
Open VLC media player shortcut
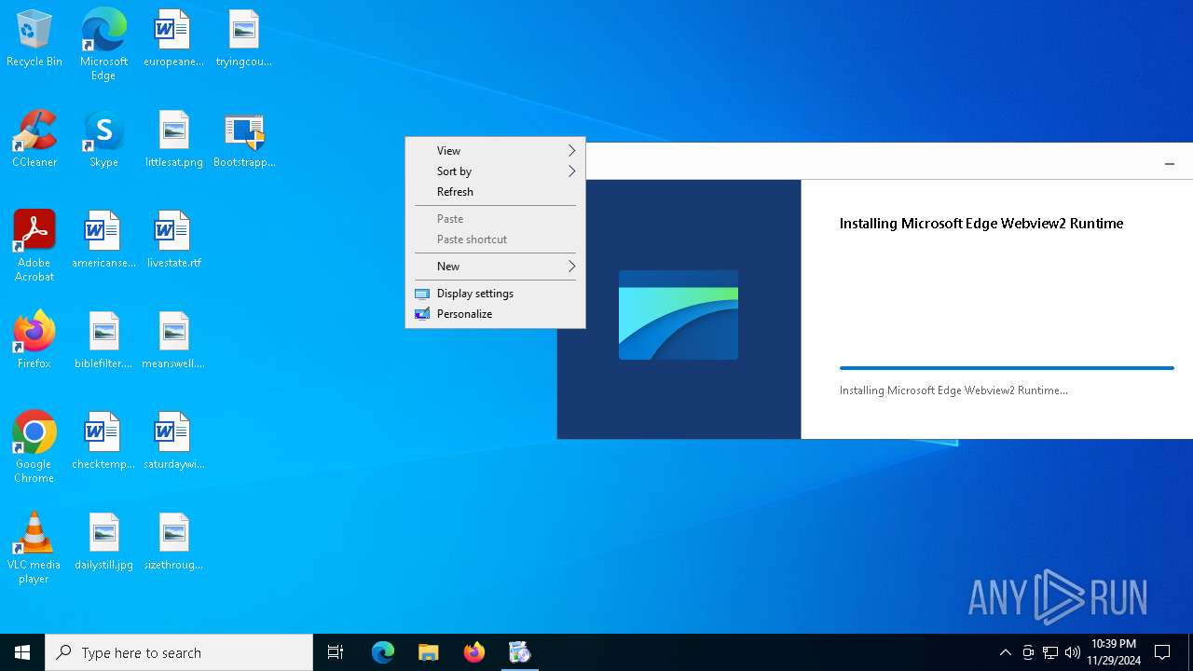click(34, 548)
